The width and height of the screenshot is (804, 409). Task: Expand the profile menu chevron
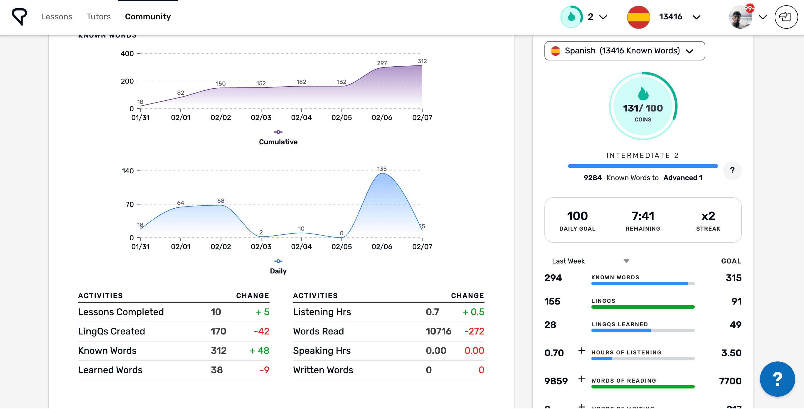pos(763,17)
